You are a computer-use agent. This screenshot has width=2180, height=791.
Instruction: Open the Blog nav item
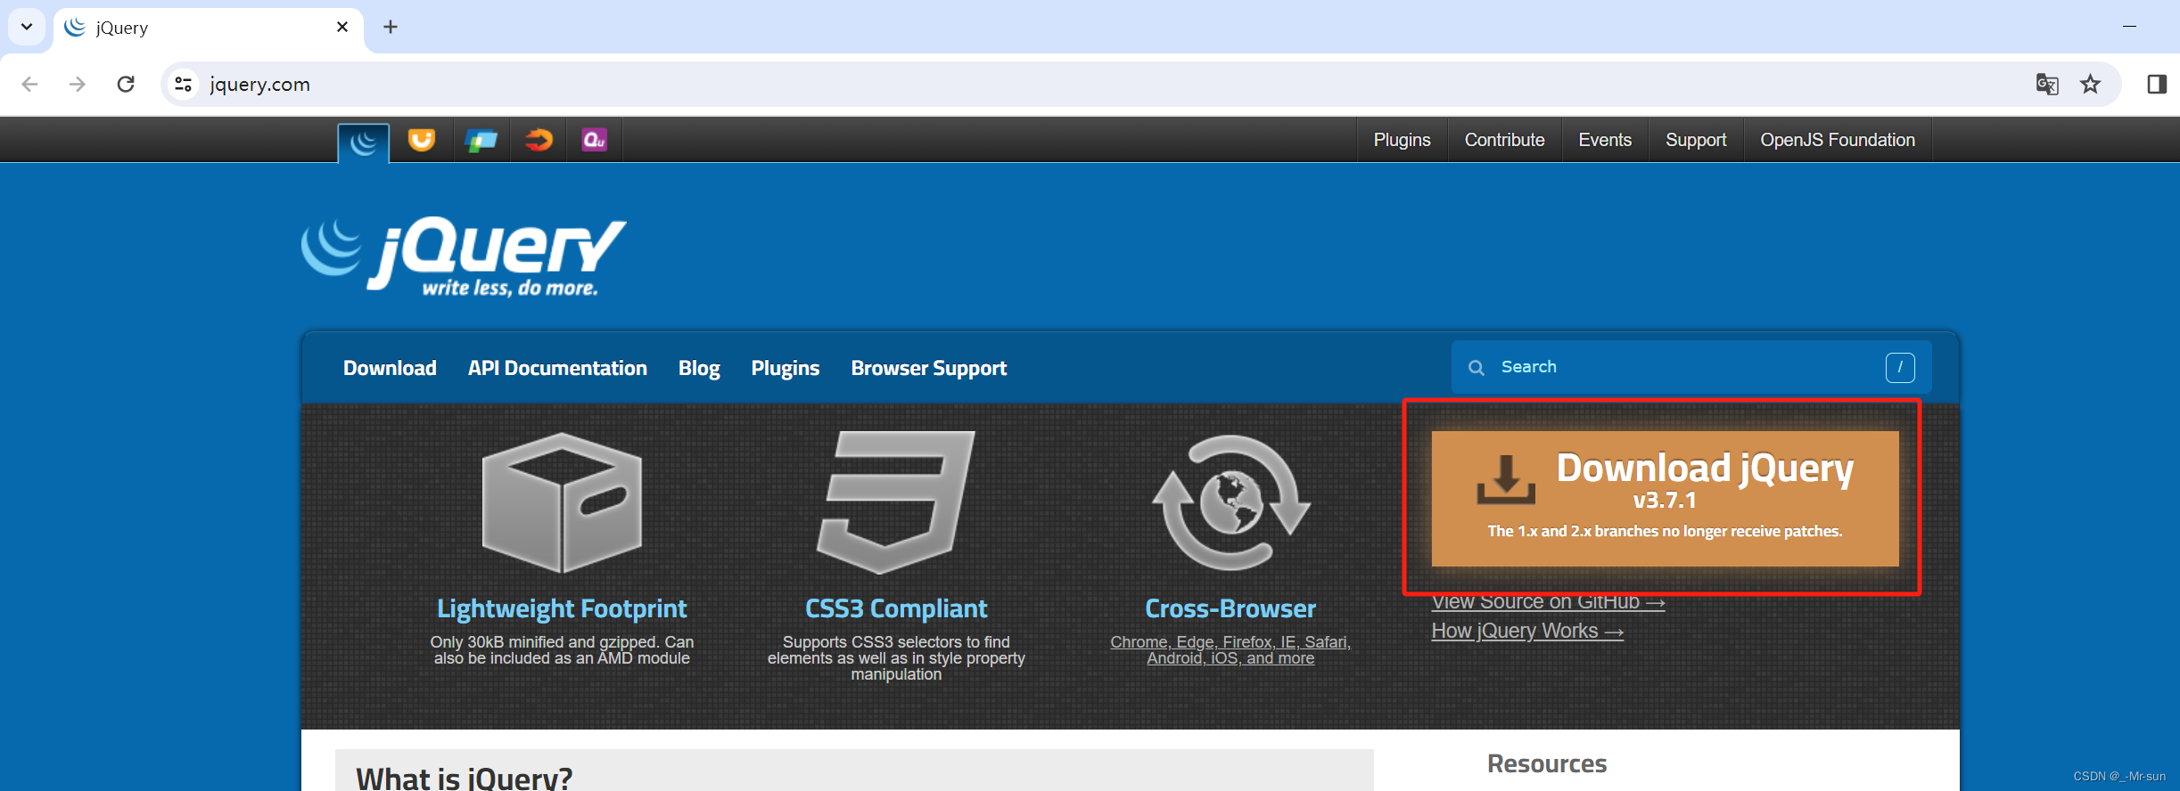click(699, 368)
